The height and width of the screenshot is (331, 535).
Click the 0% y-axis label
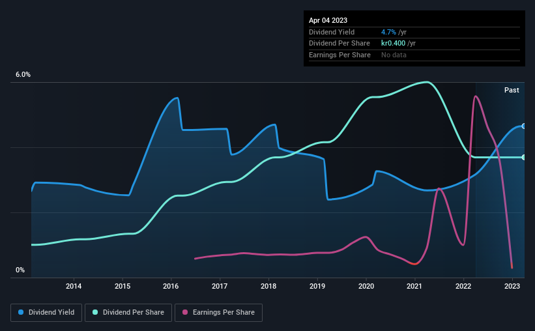point(20,270)
